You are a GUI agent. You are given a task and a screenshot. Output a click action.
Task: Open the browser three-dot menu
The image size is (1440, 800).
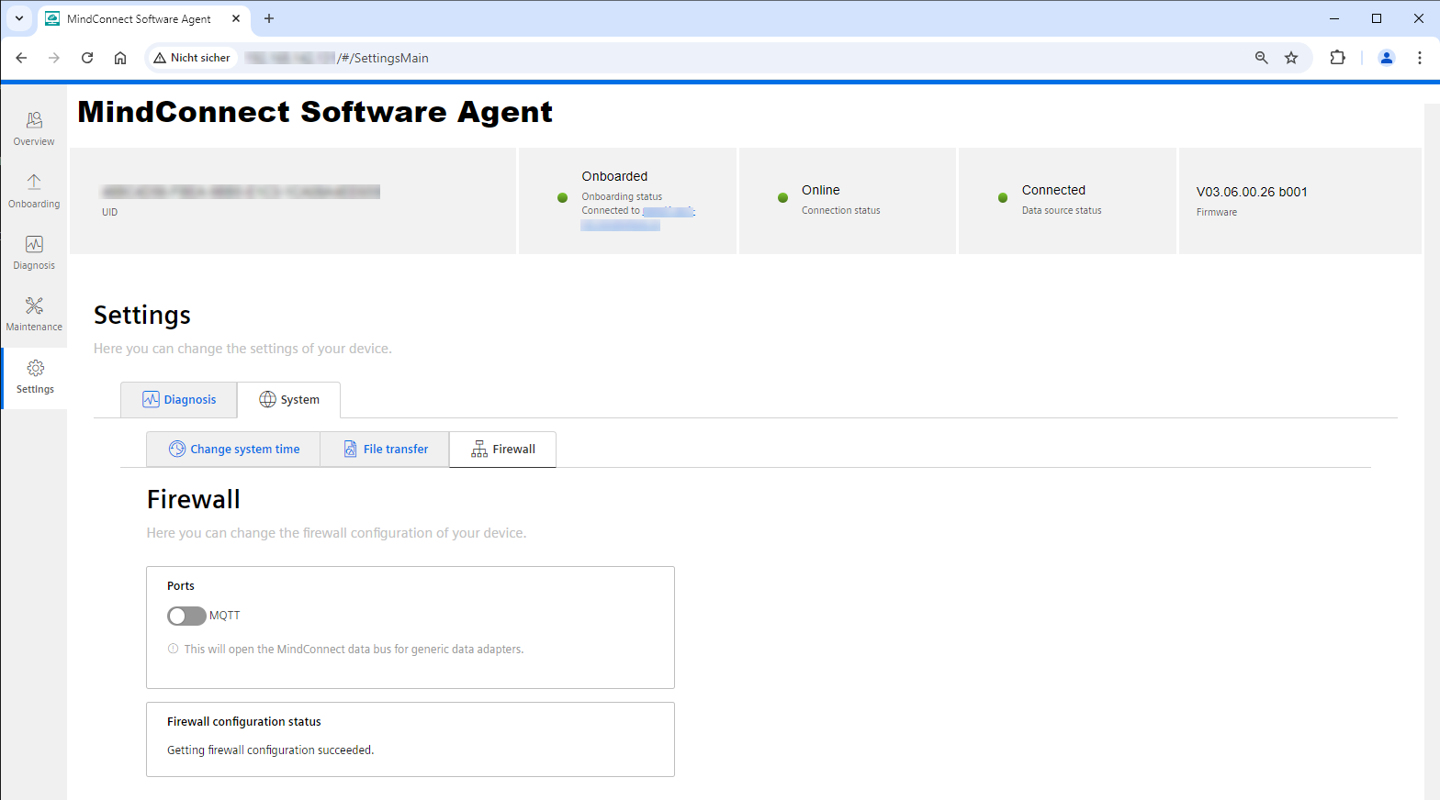click(x=1420, y=58)
